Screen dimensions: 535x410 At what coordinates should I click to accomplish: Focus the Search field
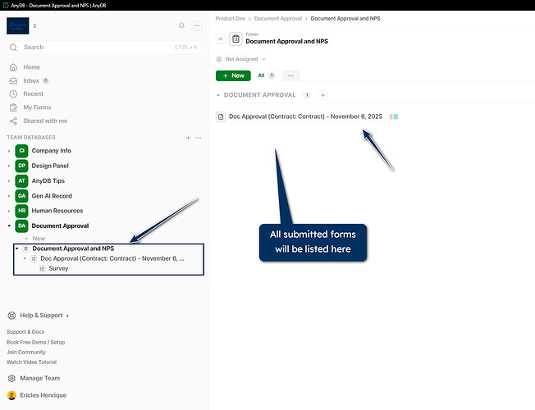[103, 48]
